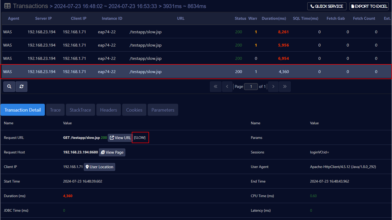The image size is (392, 220).
Task: Click the search magnifier icon button
Action: click(9, 87)
